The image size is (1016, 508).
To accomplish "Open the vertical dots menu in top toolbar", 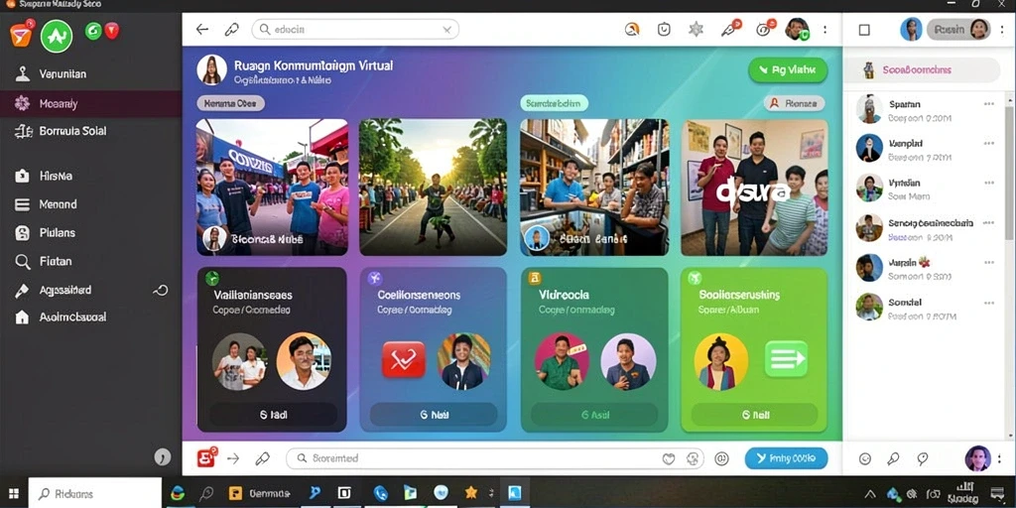I will point(825,29).
